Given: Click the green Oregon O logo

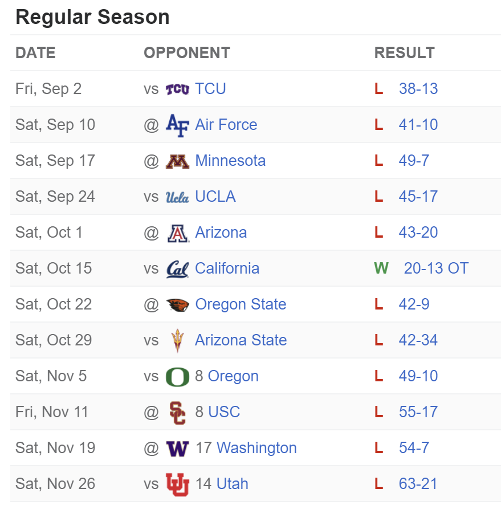Looking at the screenshot, I should pos(177,377).
